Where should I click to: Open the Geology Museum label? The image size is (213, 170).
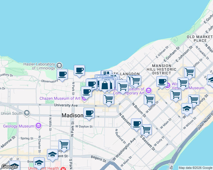[19, 126]
